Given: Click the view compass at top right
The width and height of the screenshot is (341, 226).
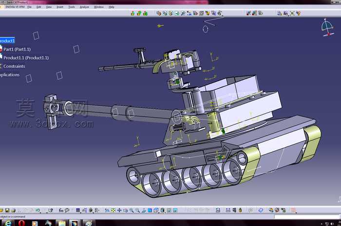Looking at the screenshot, I should 327,27.
